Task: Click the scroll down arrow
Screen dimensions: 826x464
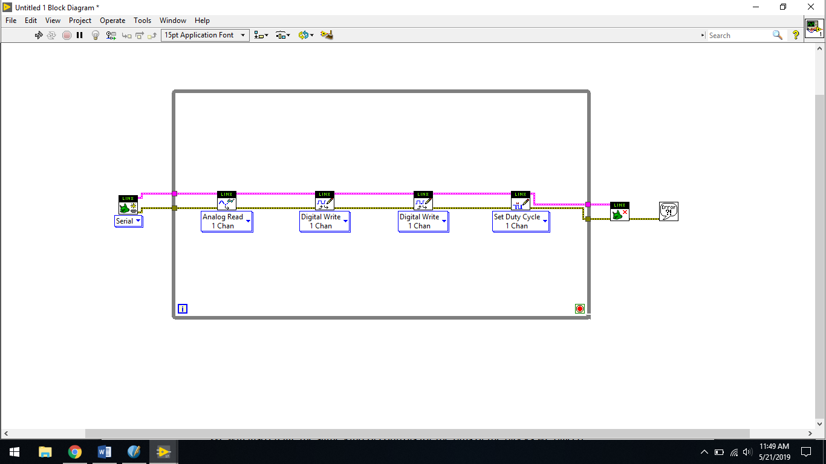Action: point(819,424)
